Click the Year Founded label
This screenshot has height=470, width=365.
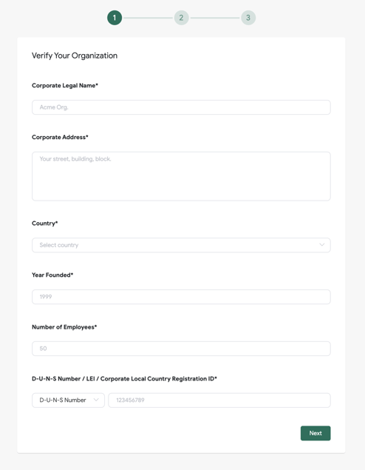click(52, 275)
